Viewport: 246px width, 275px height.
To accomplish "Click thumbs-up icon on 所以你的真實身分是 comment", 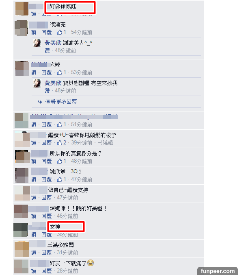I will point(60,161).
